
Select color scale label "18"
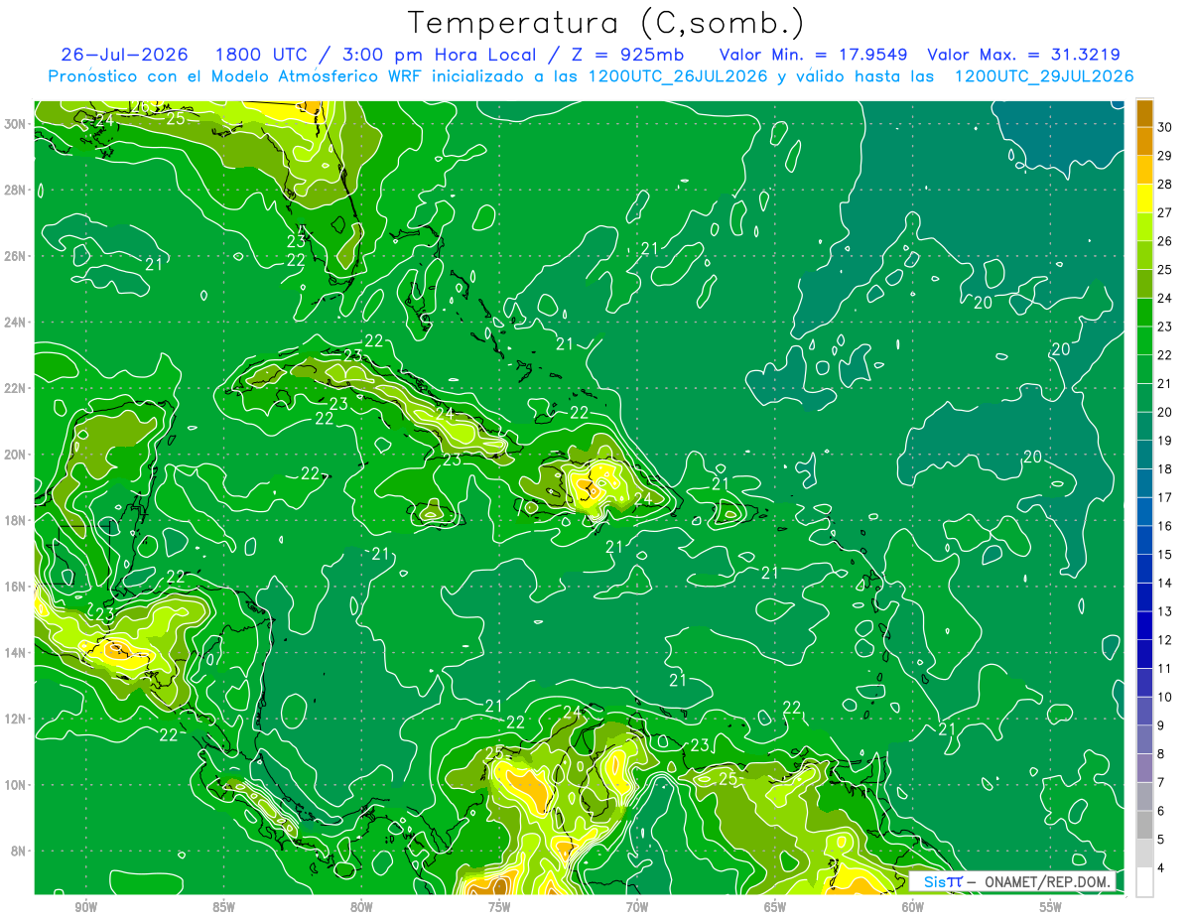1165,468
